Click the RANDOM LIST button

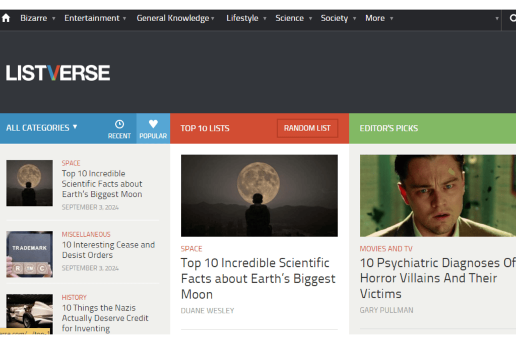pos(307,128)
